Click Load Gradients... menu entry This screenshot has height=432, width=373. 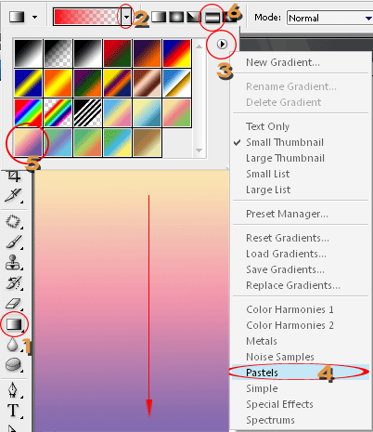[x=286, y=254]
